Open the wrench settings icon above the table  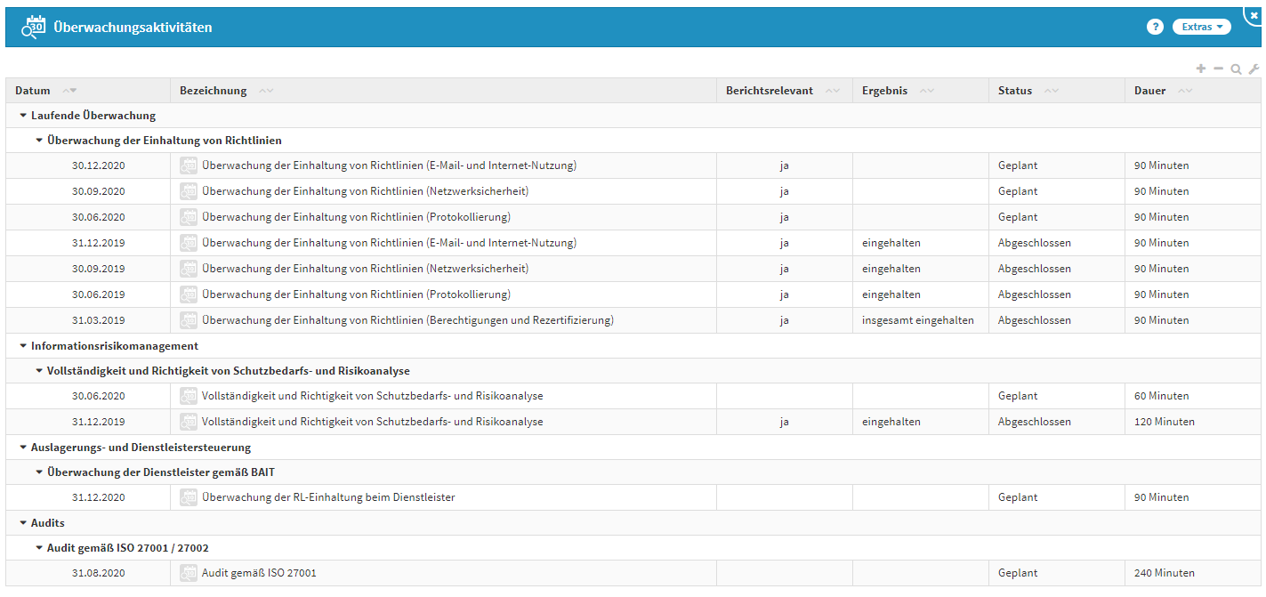click(x=1254, y=69)
